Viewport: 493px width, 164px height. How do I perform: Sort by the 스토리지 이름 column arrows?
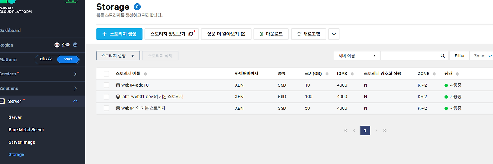tap(145, 74)
